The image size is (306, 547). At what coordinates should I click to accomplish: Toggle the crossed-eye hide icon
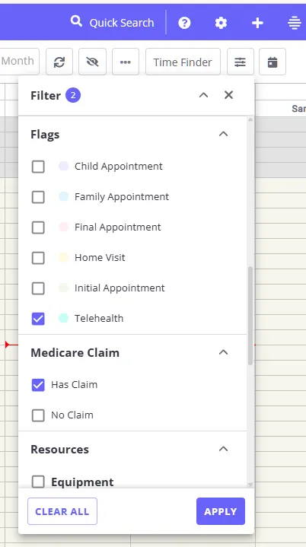tap(92, 62)
